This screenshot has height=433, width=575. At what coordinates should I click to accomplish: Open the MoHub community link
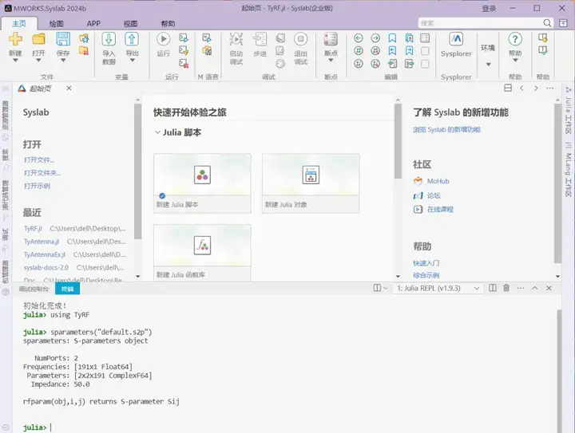[x=438, y=181]
